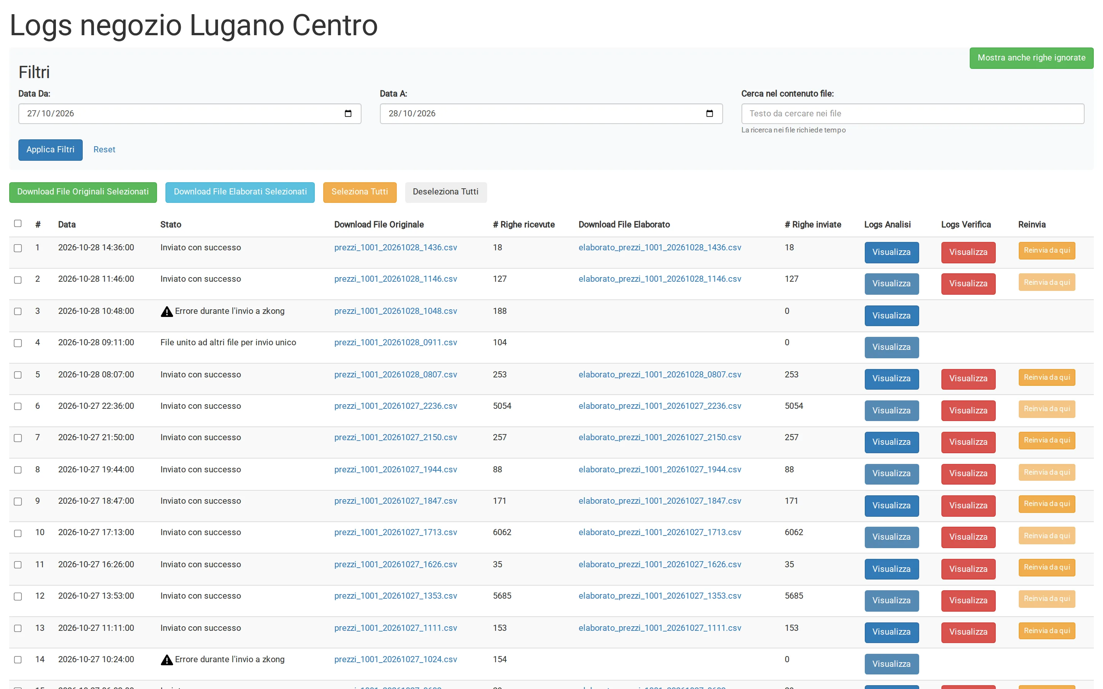
Task: Click Visualizza for row 3 error entry
Action: (892, 316)
